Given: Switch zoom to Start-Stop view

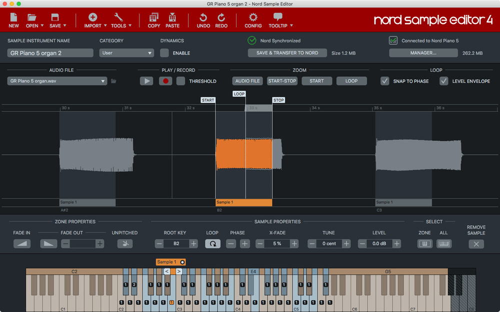Looking at the screenshot, I should pos(282,80).
